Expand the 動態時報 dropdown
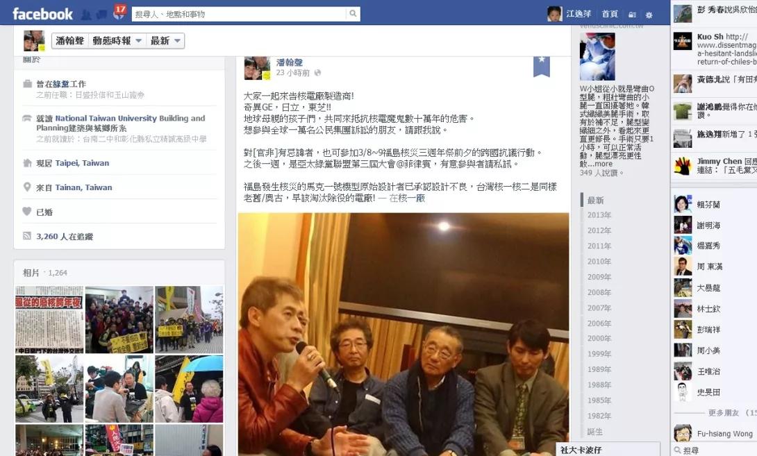This screenshot has height=456, width=757. tap(117, 40)
